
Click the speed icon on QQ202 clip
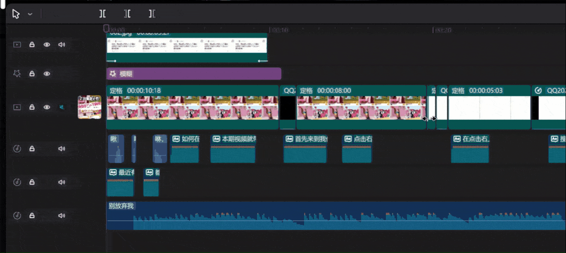[x=538, y=91]
